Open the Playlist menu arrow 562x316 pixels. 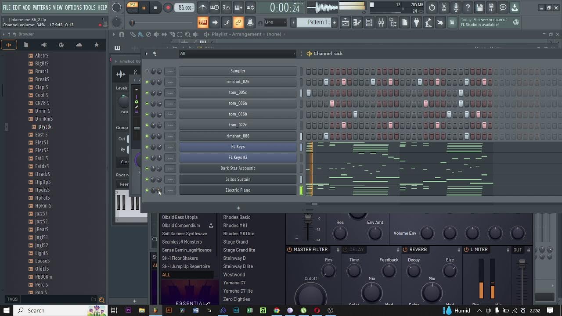[x=114, y=34]
